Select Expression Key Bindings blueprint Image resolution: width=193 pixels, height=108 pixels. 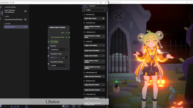(x=16, y=19)
